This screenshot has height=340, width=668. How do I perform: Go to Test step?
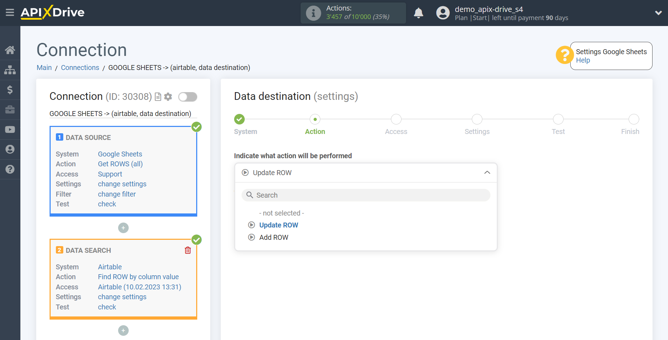(558, 119)
